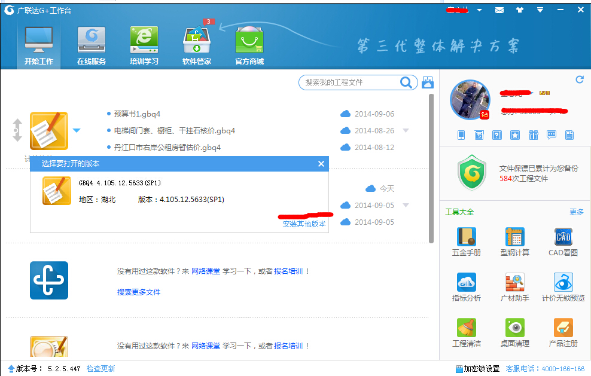Click 安装其他版本 link
This screenshot has height=376, width=591.
pyautogui.click(x=304, y=224)
